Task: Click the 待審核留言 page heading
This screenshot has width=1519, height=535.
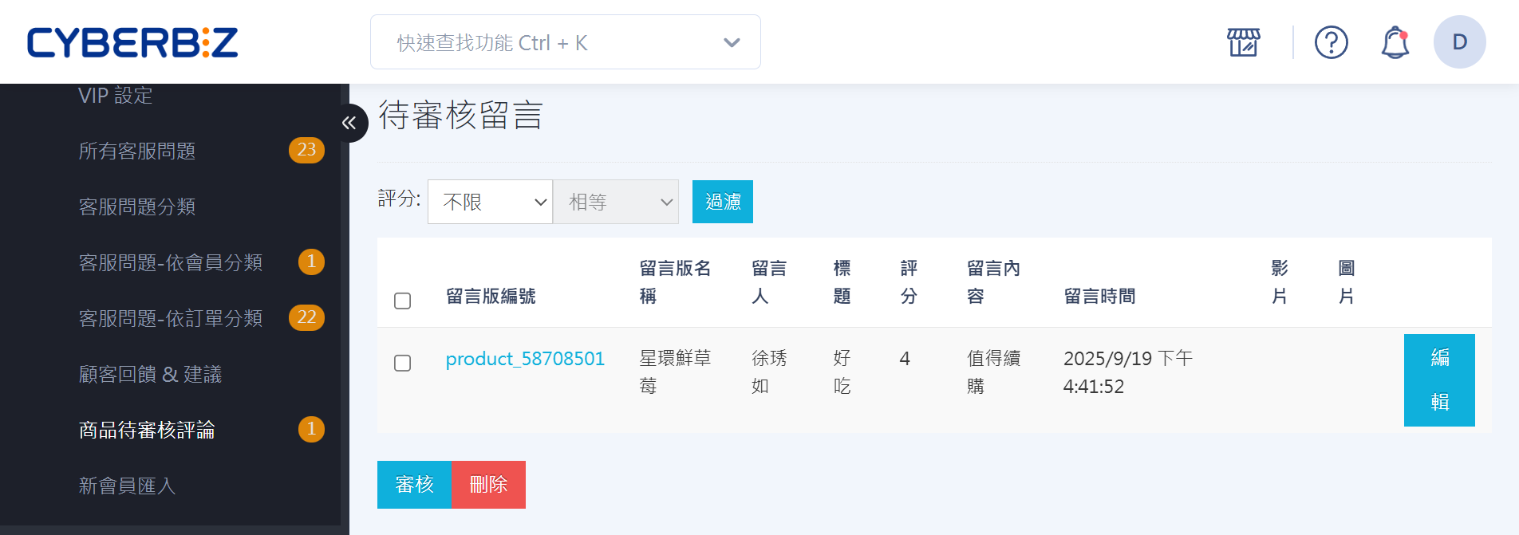Action: coord(460,116)
